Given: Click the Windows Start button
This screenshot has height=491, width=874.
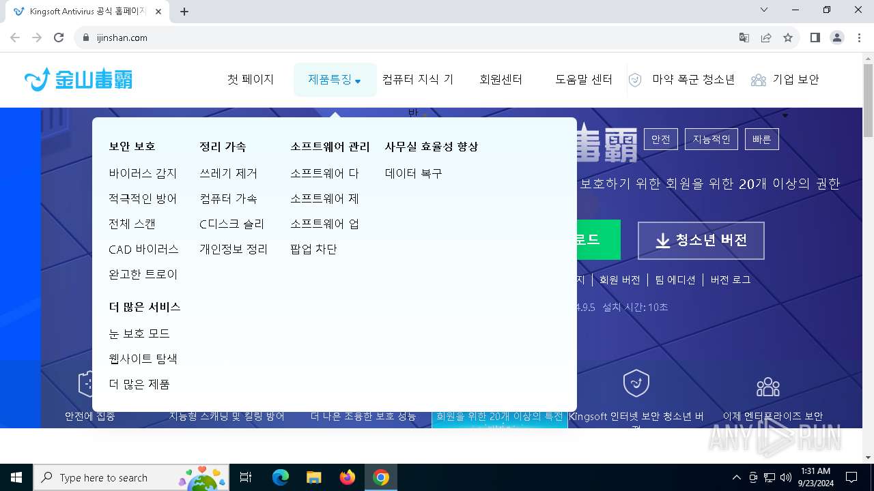Looking at the screenshot, I should tap(16, 477).
